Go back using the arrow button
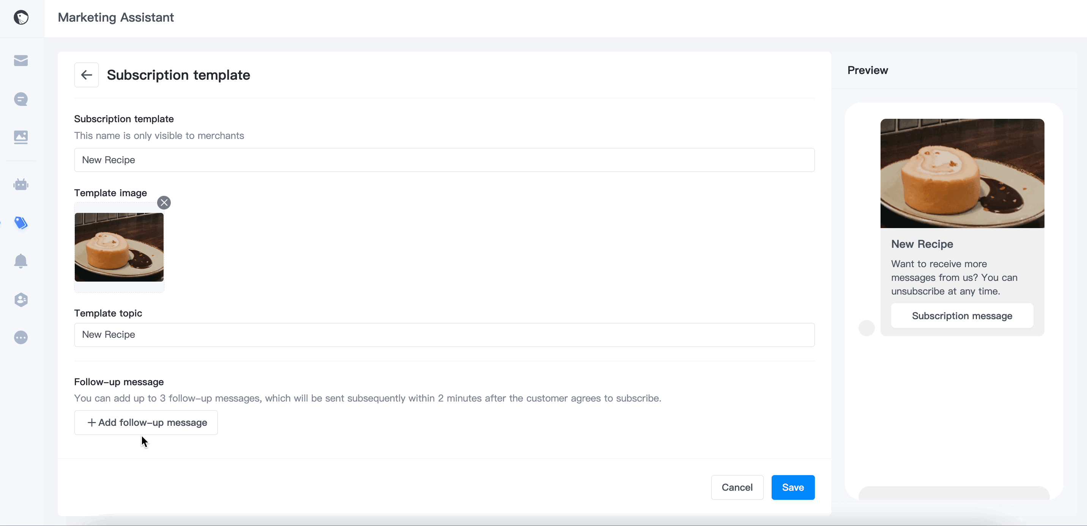1087x526 pixels. (x=87, y=75)
